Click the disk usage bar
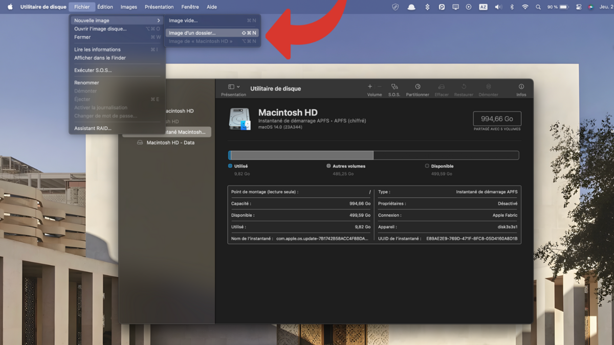 click(x=374, y=155)
